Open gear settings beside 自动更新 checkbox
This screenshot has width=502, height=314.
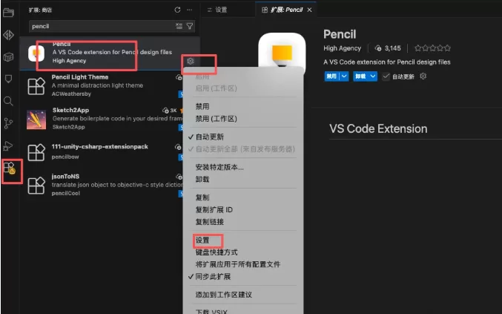point(423,76)
